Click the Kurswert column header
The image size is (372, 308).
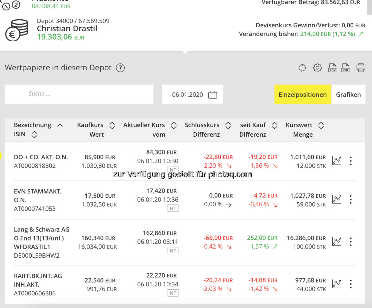[x=299, y=125]
